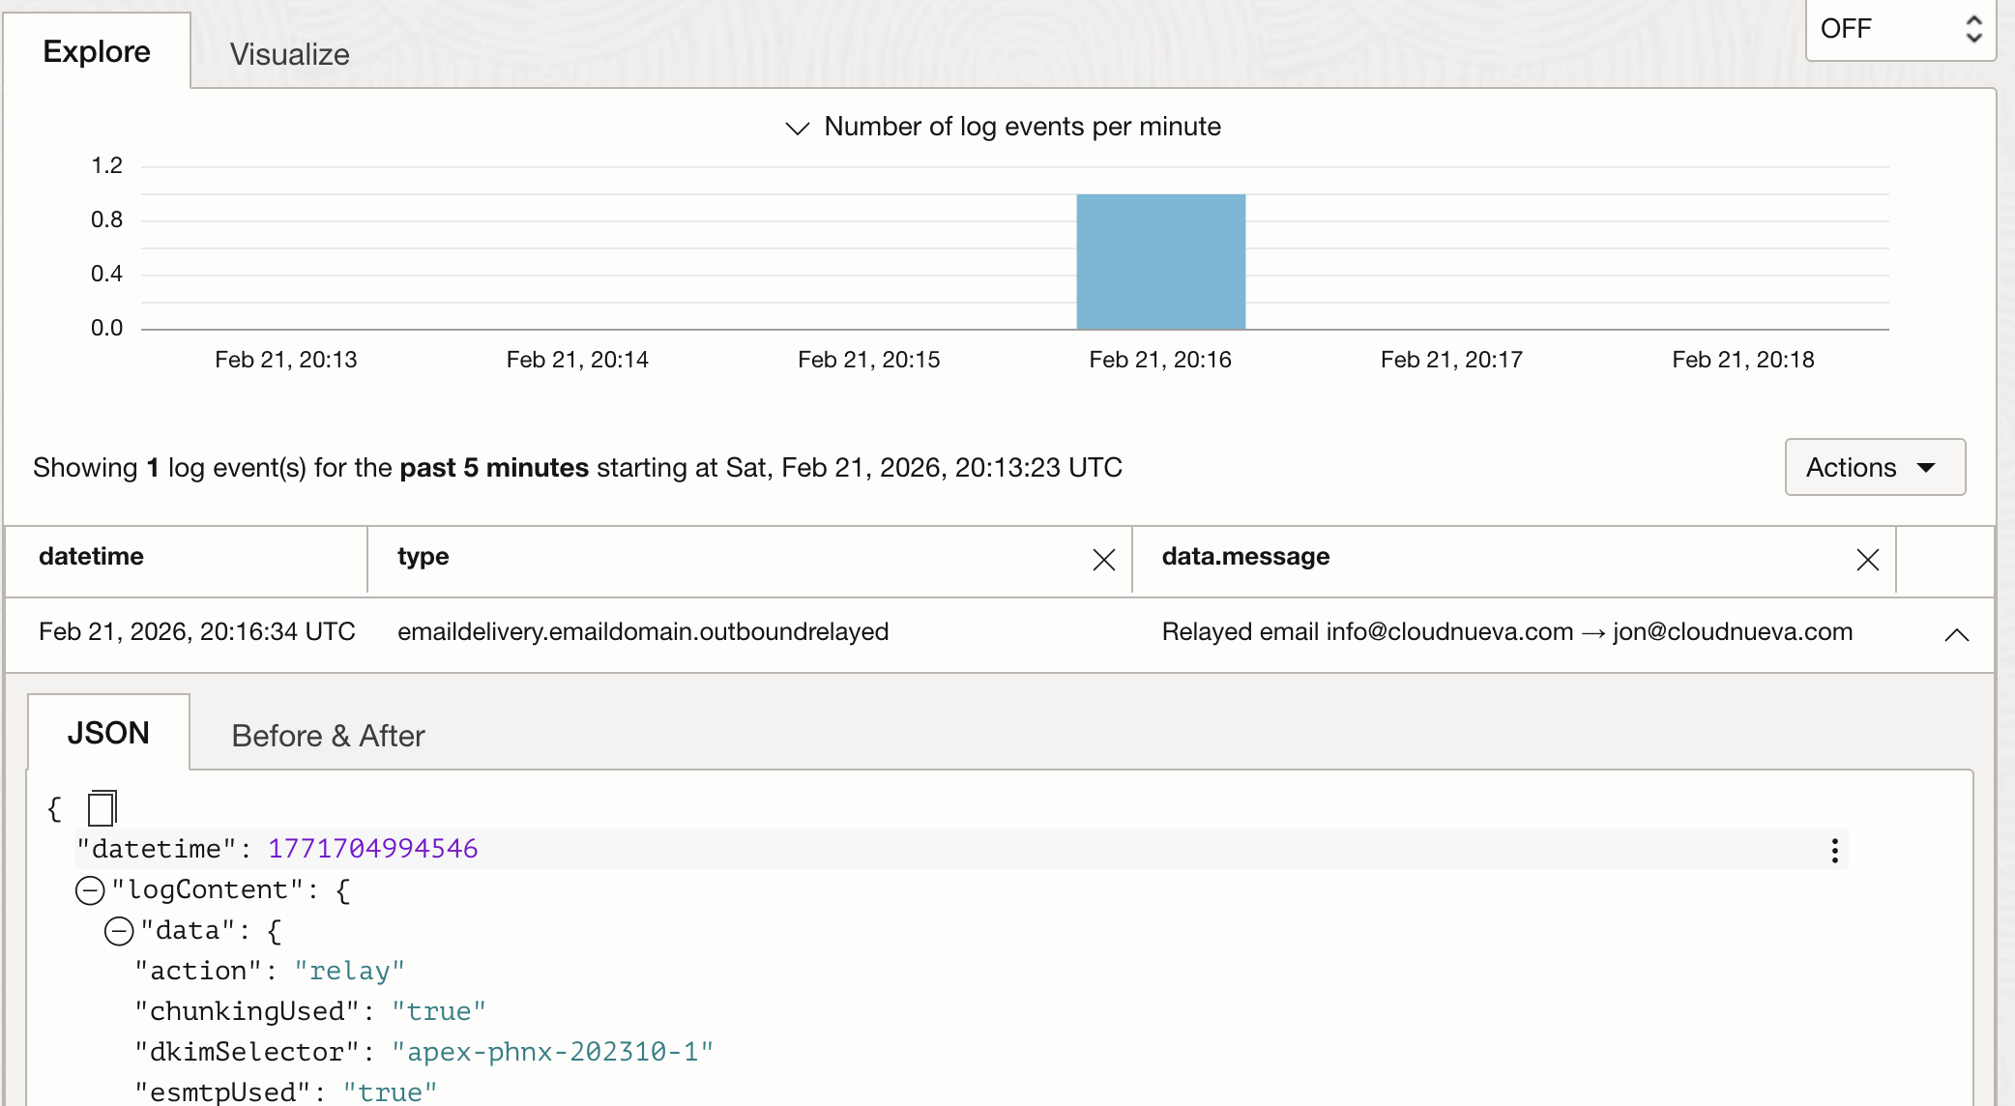Switch to the Visualize tab
The image size is (2015, 1106).
tap(288, 54)
